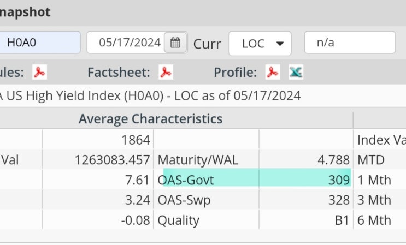Open the calendar date picker
The height and width of the screenshot is (245, 406).
175,43
